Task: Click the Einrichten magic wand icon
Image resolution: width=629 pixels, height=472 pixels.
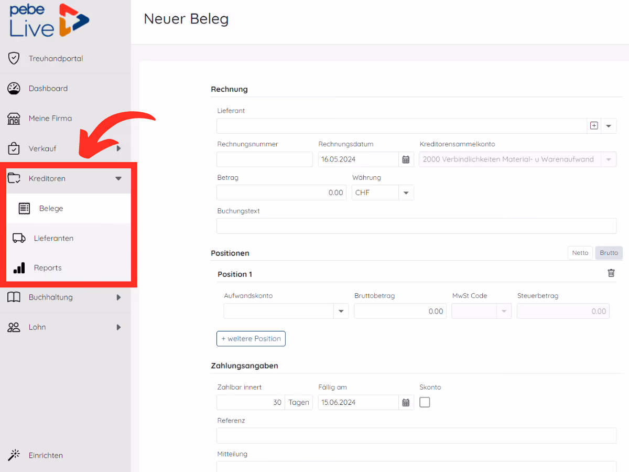Action: pyautogui.click(x=14, y=455)
